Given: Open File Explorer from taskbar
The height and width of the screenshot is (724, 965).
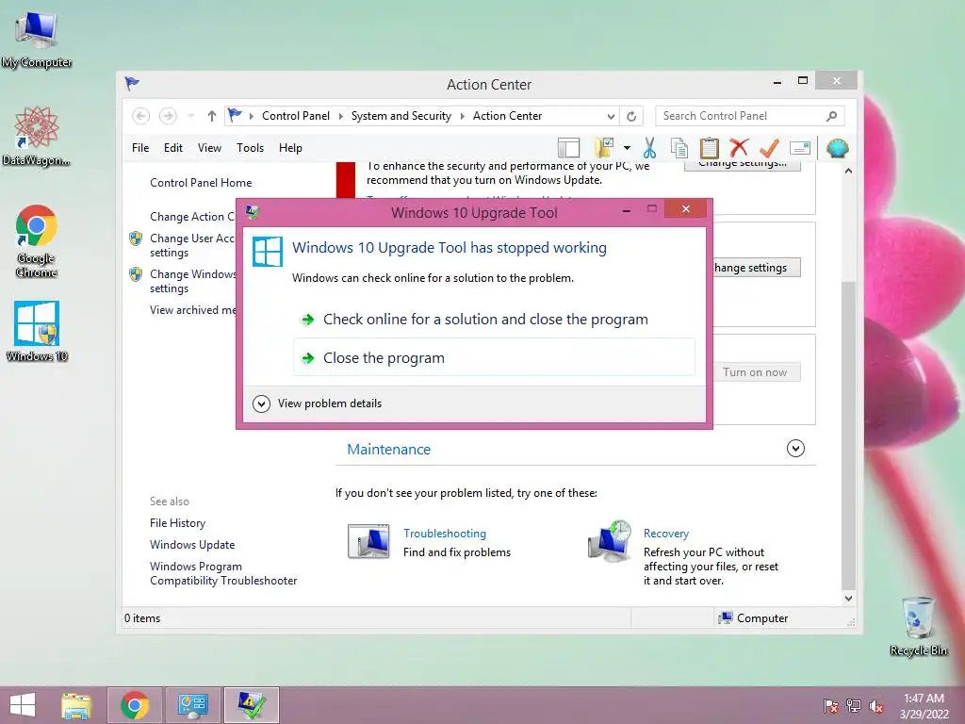Looking at the screenshot, I should [x=76, y=705].
